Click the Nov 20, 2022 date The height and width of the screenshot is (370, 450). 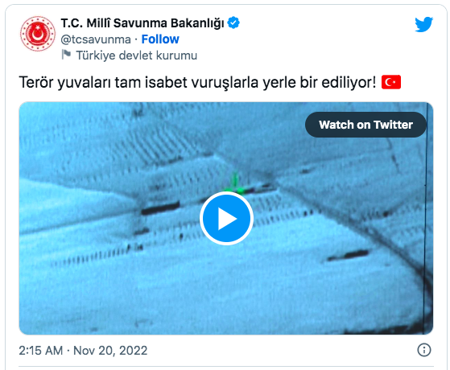coord(110,351)
